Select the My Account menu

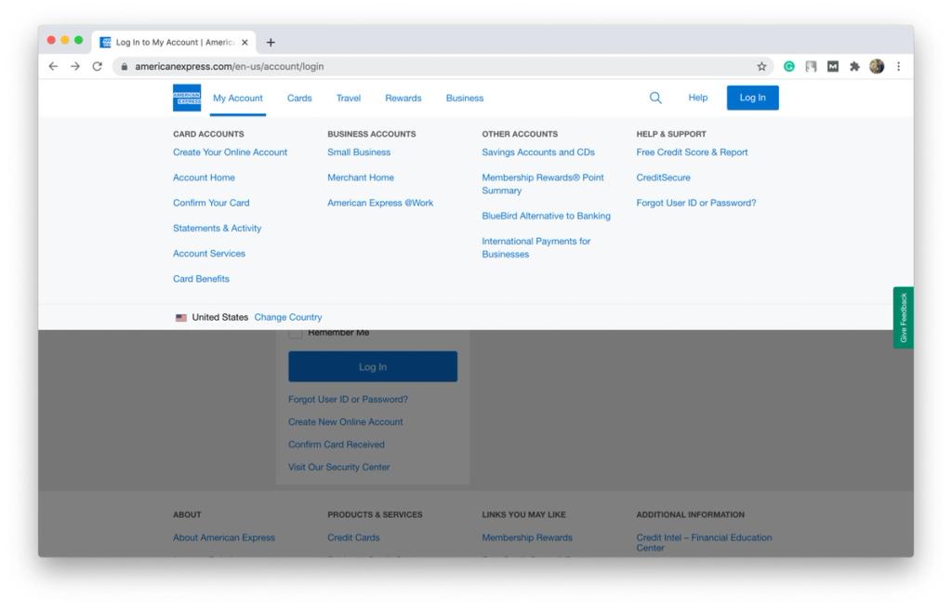(238, 99)
